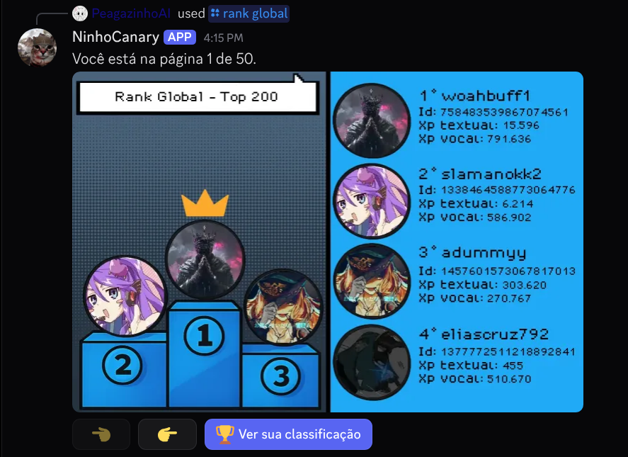Viewport: 628px width, 457px height.
Task: Click the NinhoCanary username
Action: coord(115,37)
